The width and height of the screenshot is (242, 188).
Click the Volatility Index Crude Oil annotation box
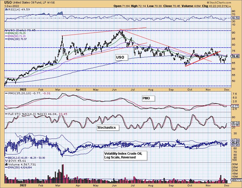[x=126, y=156]
